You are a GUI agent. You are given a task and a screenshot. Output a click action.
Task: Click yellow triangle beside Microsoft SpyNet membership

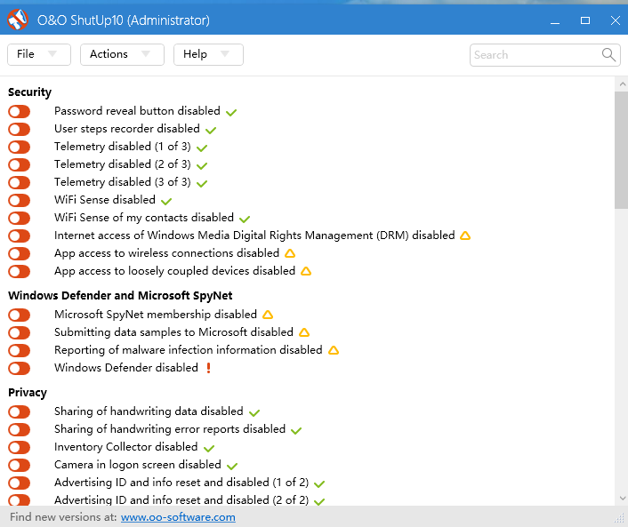point(268,315)
